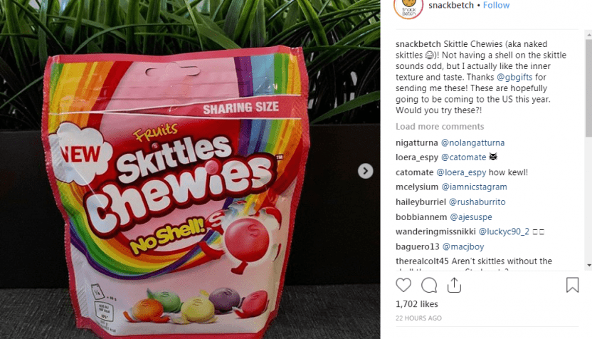Follow the snackbetch account

coord(496,5)
